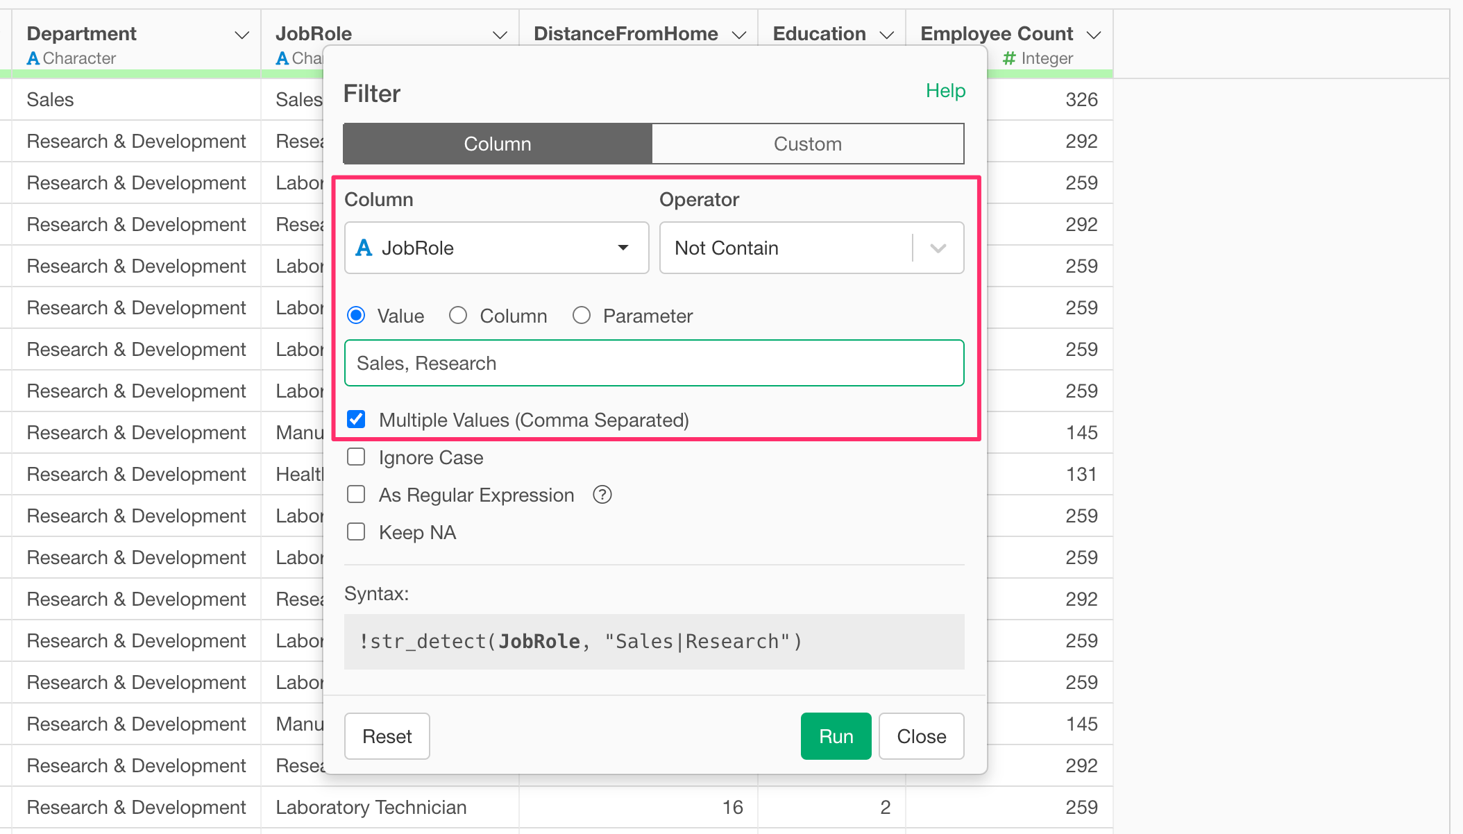Uncheck Multiple Values (Comma Separated)
Image resolution: width=1463 pixels, height=834 pixels.
tap(356, 420)
